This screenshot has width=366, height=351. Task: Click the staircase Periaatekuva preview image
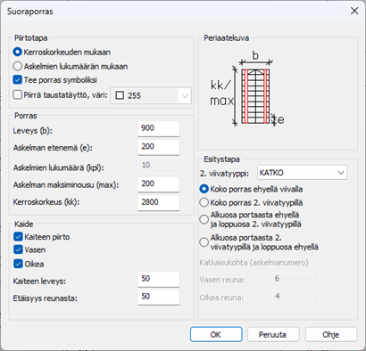248,93
